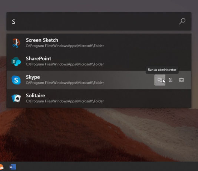Click the Screen Sketch app icon

[x=16, y=43]
